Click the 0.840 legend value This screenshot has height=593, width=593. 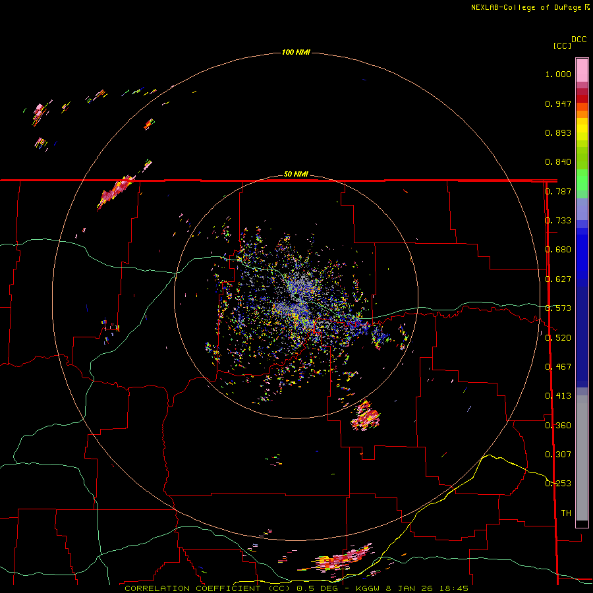[x=558, y=162]
